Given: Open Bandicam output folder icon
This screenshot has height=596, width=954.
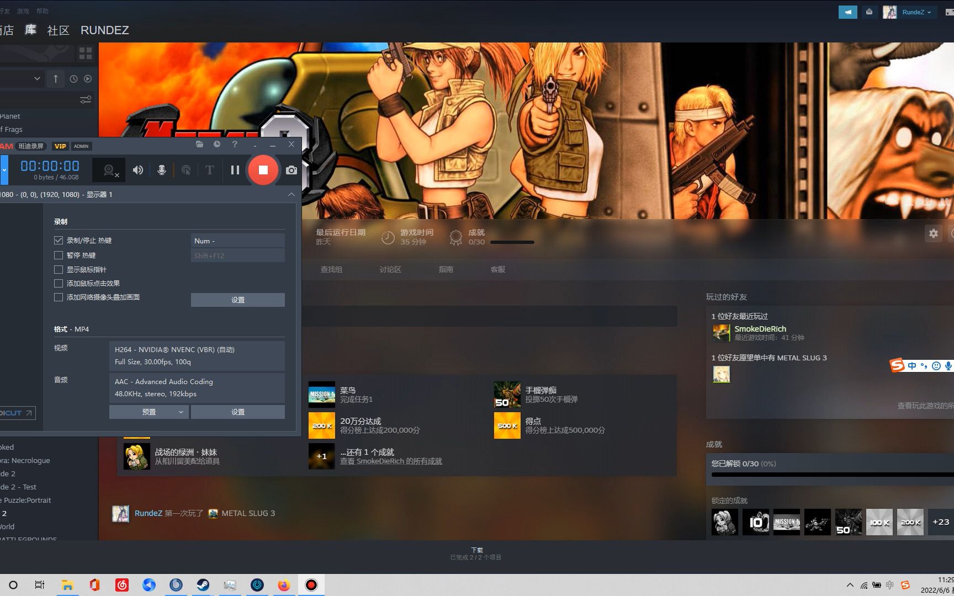Looking at the screenshot, I should point(199,145).
